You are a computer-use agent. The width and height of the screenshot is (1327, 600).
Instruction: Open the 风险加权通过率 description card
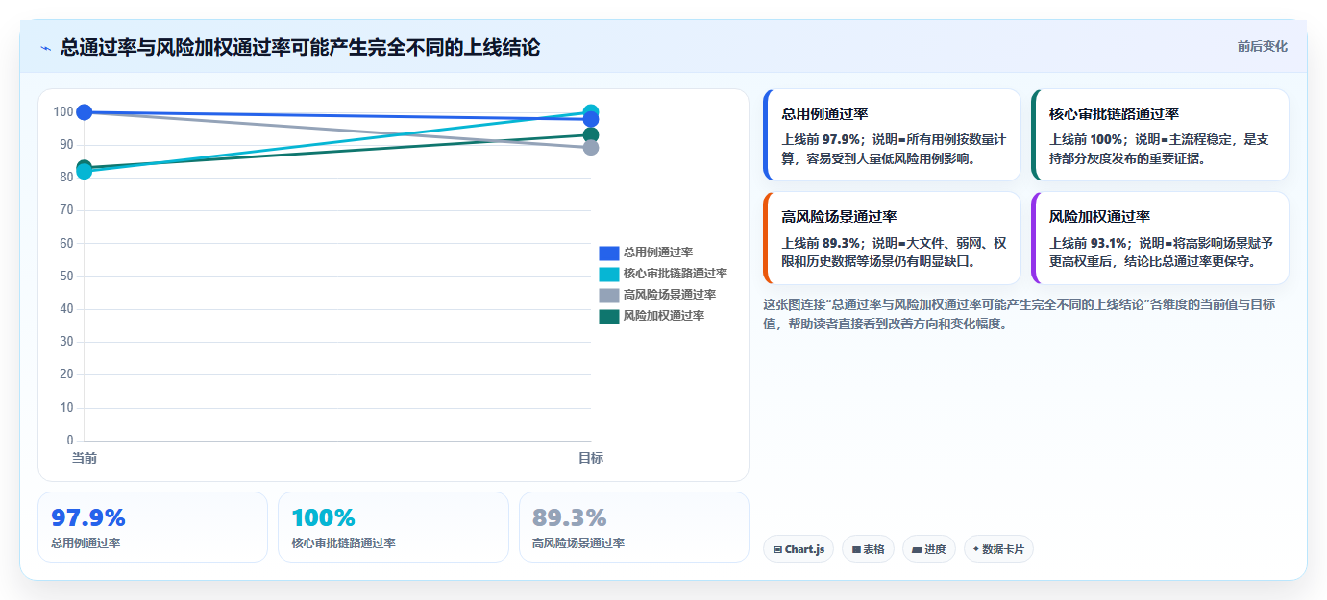[x=1160, y=238]
